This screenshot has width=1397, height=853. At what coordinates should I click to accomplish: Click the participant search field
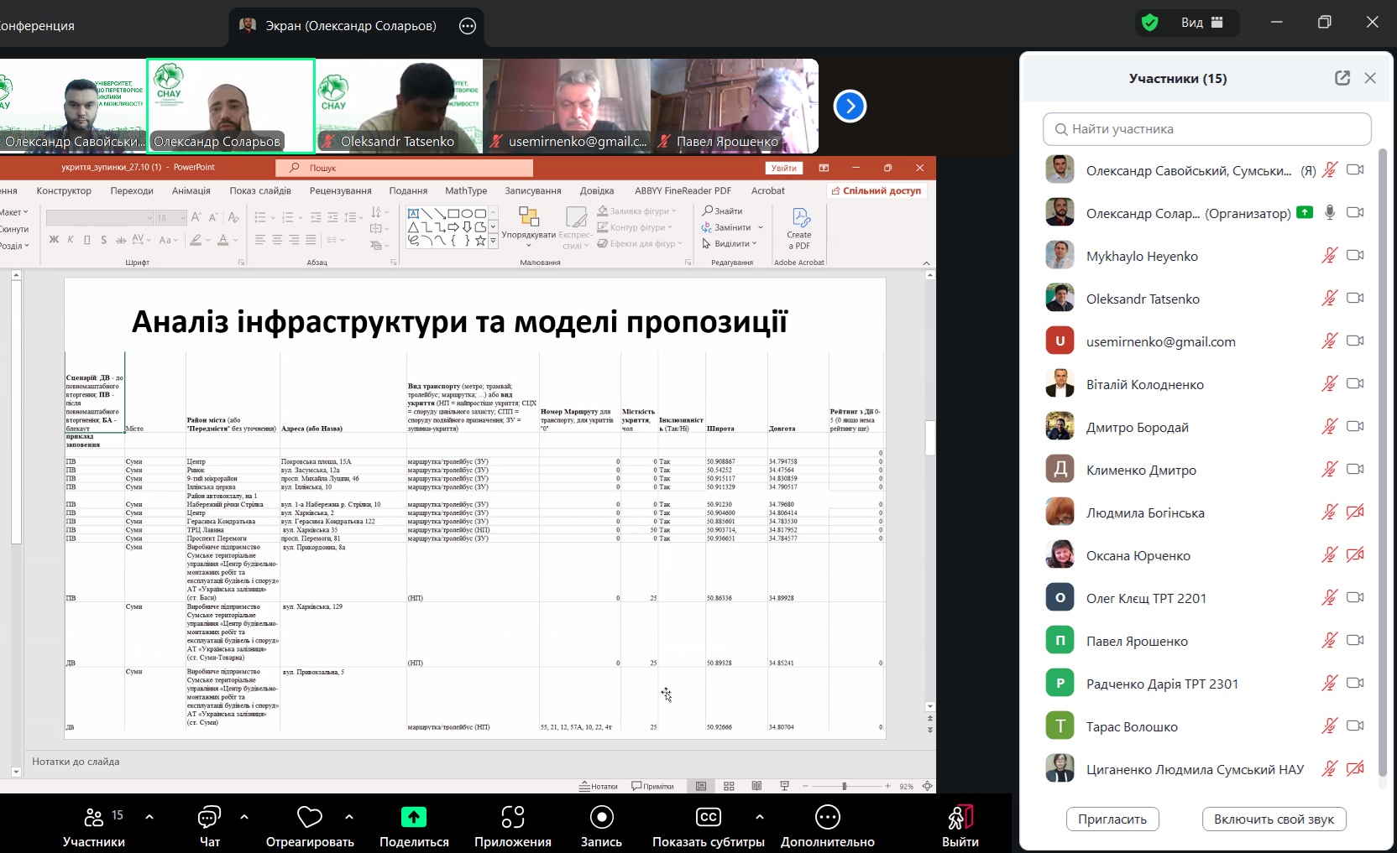click(1207, 129)
